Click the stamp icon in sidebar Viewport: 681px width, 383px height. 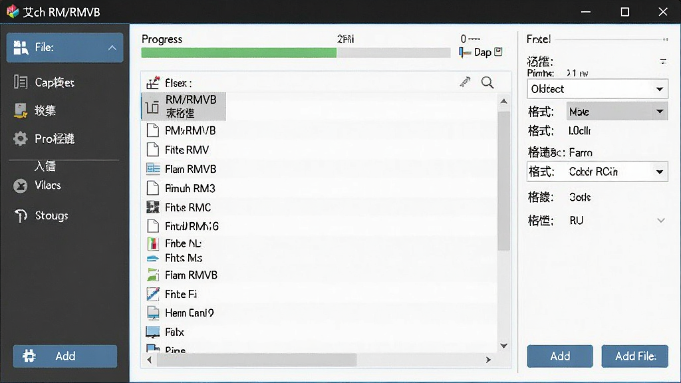(21, 110)
